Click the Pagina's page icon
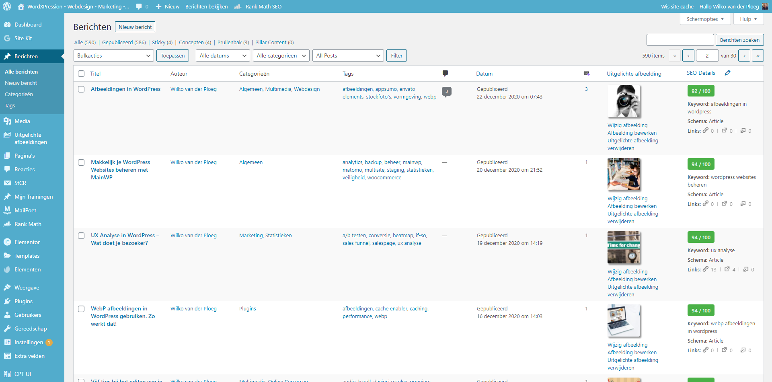Image resolution: width=772 pixels, height=382 pixels. pyautogui.click(x=7, y=156)
